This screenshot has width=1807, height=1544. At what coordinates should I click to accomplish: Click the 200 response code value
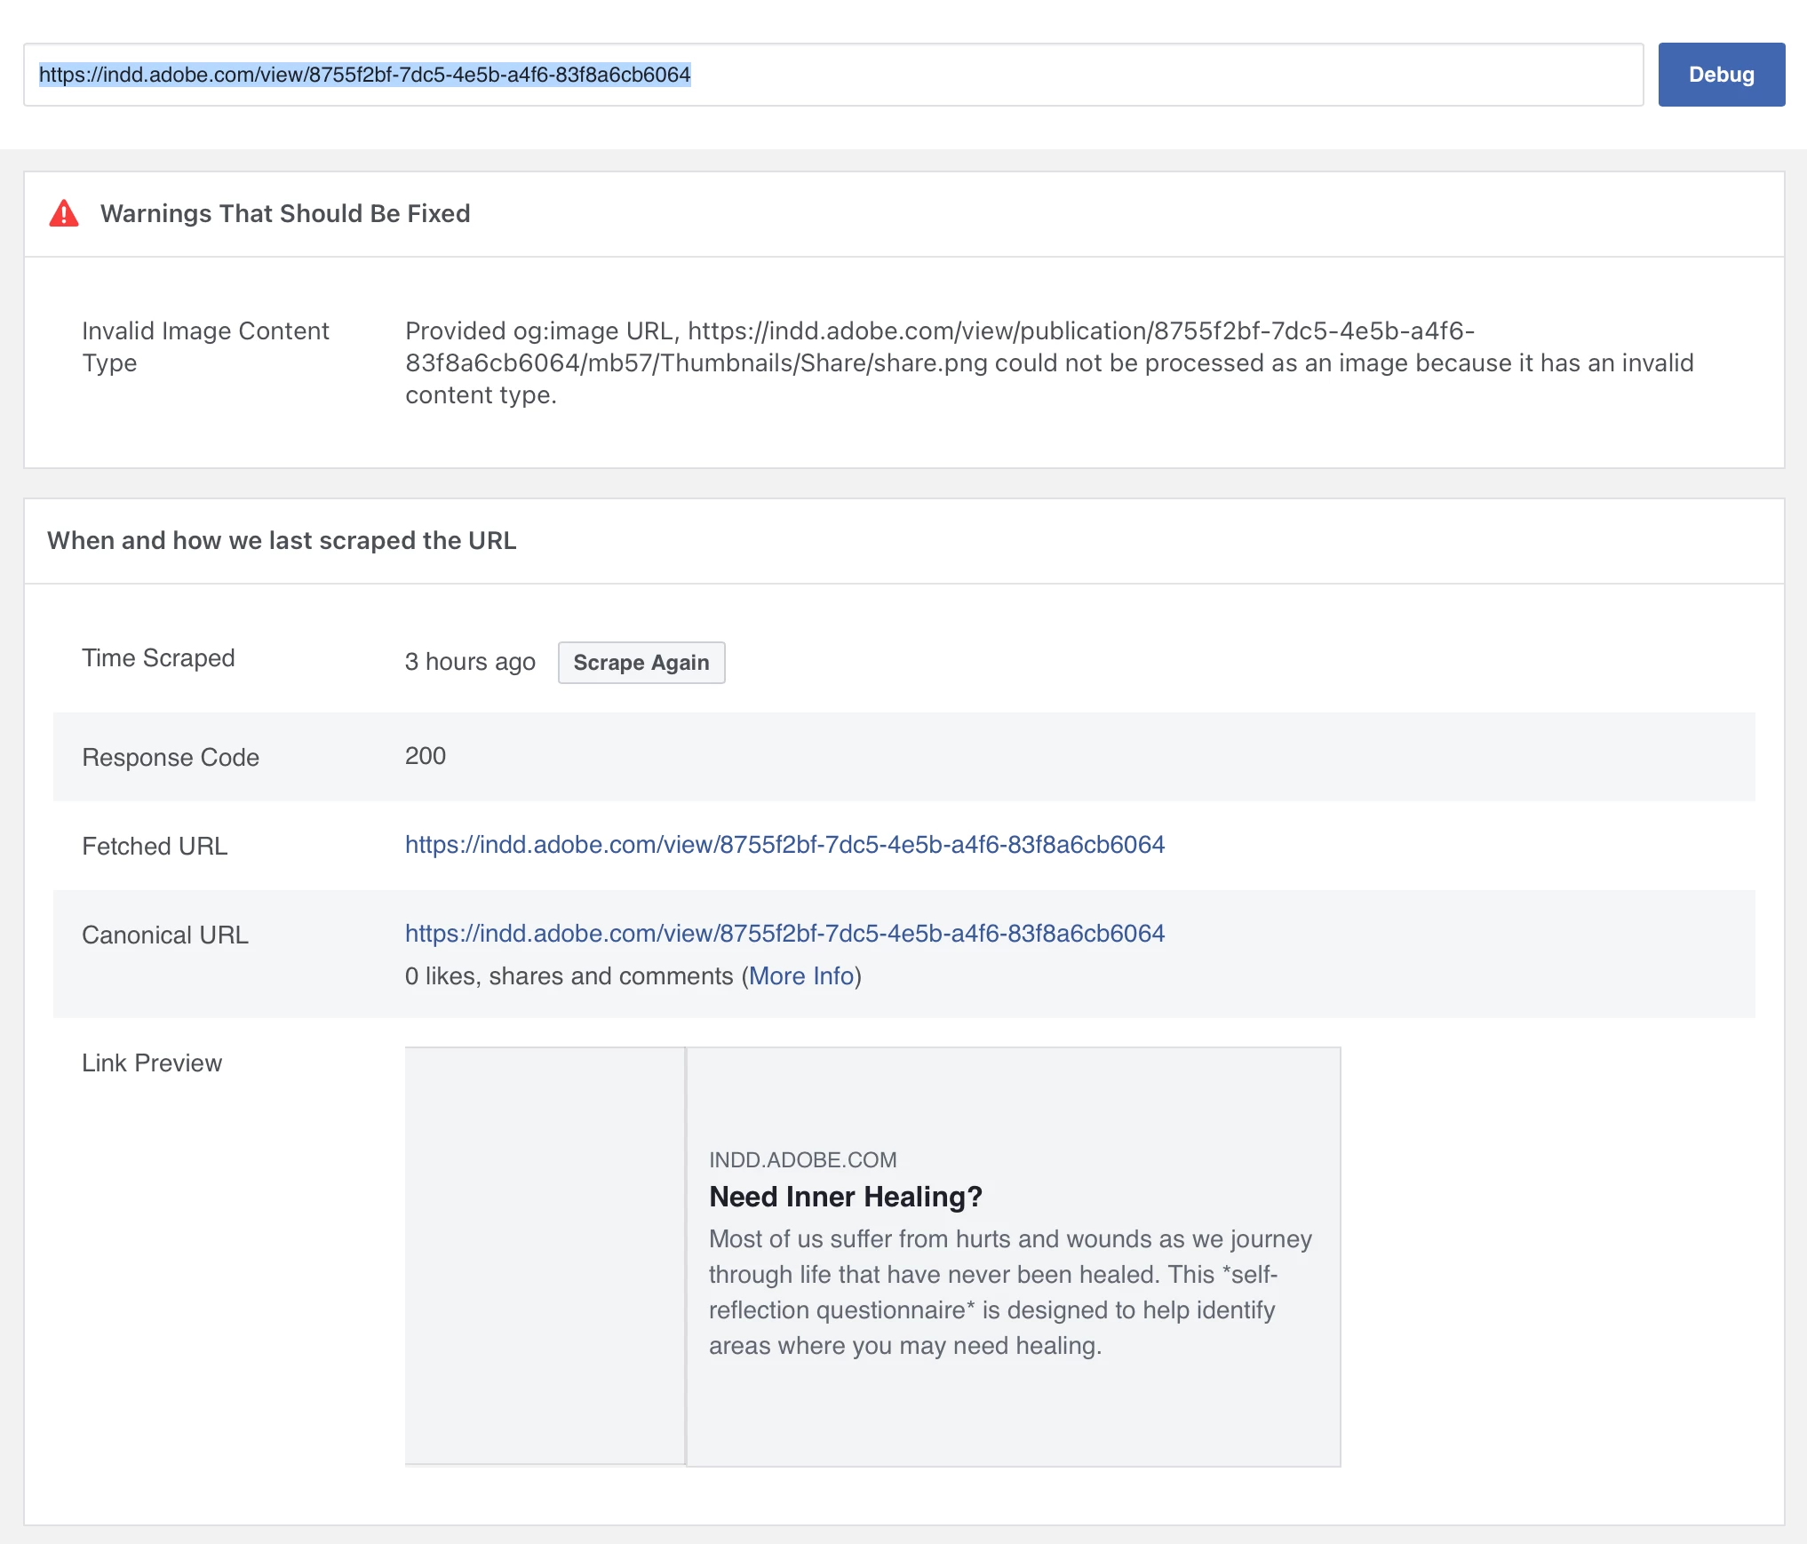426,756
